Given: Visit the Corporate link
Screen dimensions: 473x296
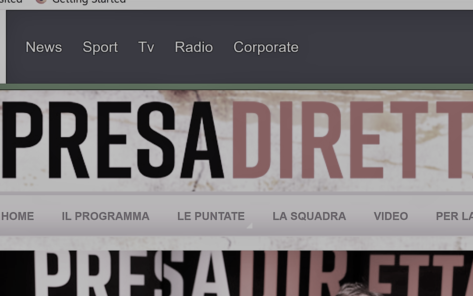Looking at the screenshot, I should (266, 47).
